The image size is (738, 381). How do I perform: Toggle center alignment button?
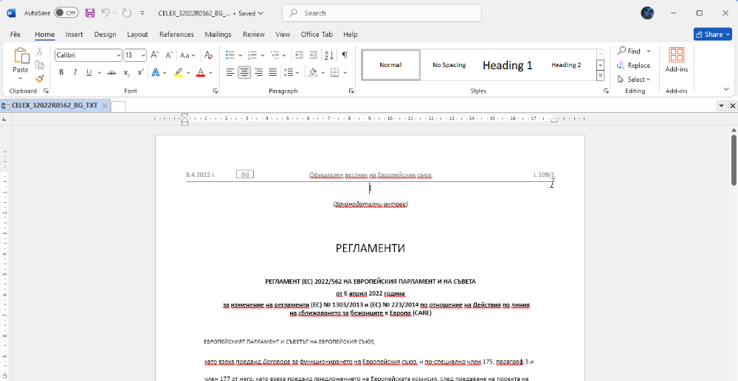coord(244,73)
